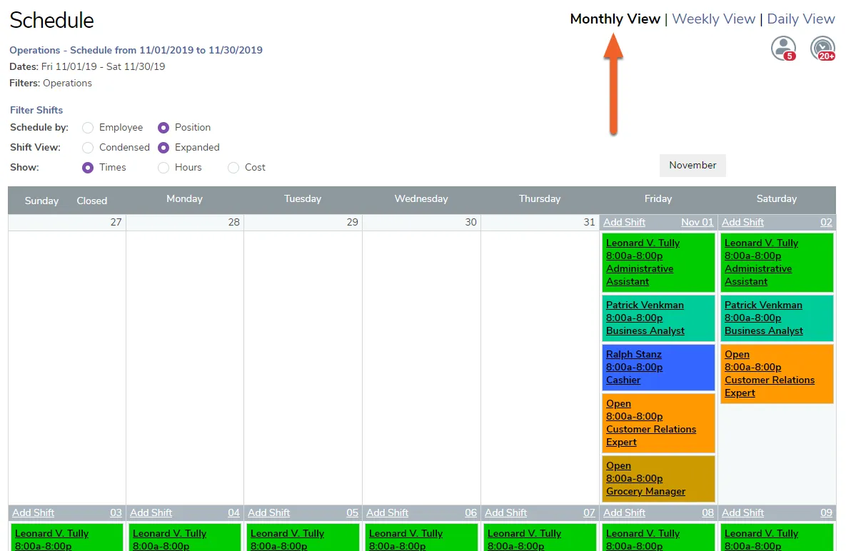Select Schedule by Employee radio button

[88, 128]
